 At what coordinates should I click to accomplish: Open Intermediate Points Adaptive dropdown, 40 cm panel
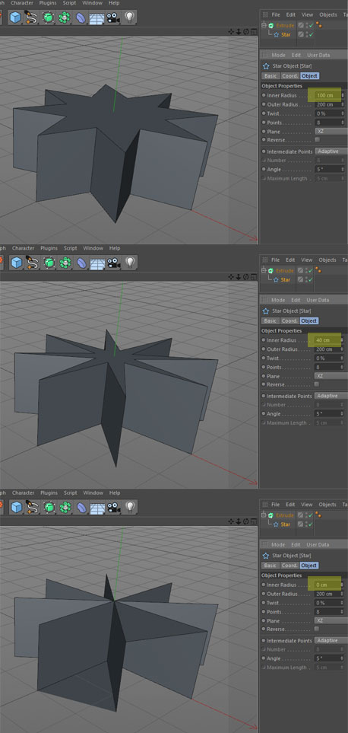pyautogui.click(x=331, y=396)
